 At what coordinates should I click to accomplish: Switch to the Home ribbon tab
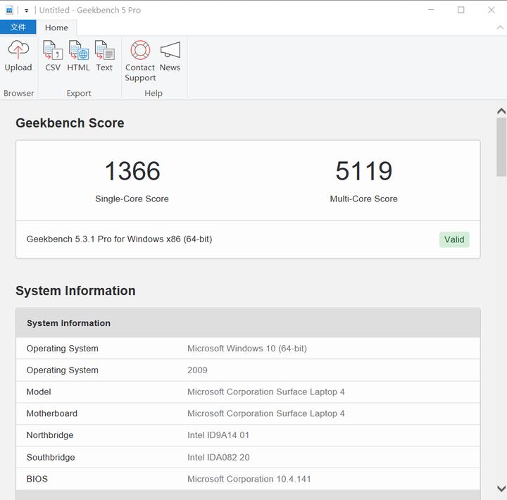point(56,27)
